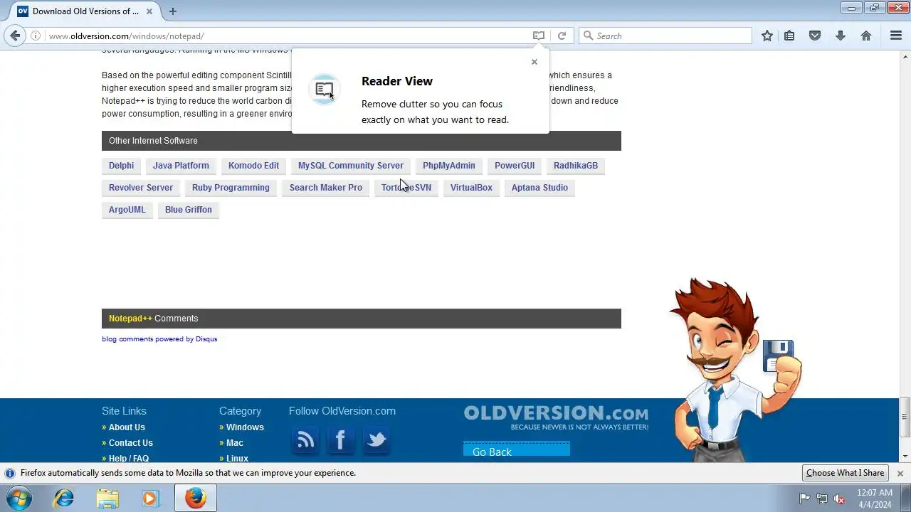Enter Reader View from the address bar

point(539,36)
